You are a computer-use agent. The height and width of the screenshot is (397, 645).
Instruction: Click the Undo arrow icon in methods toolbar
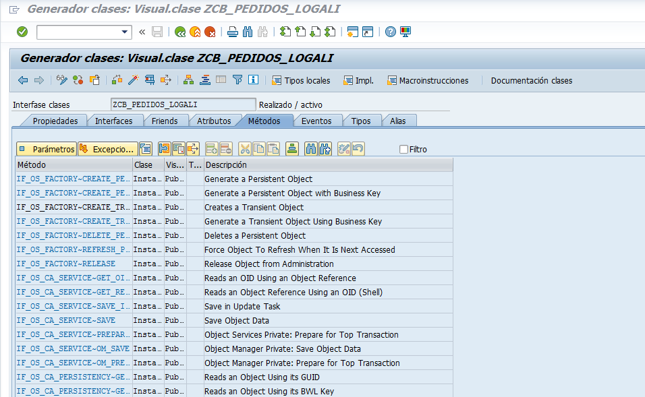coord(358,149)
